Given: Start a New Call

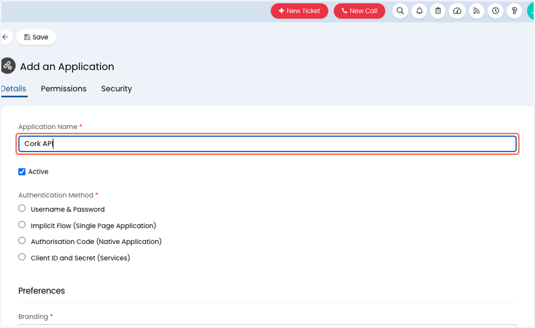Looking at the screenshot, I should 359,11.
